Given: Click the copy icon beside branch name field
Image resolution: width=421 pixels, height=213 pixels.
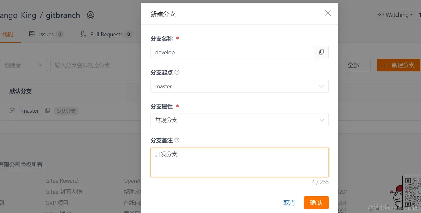Looking at the screenshot, I should tap(321, 52).
